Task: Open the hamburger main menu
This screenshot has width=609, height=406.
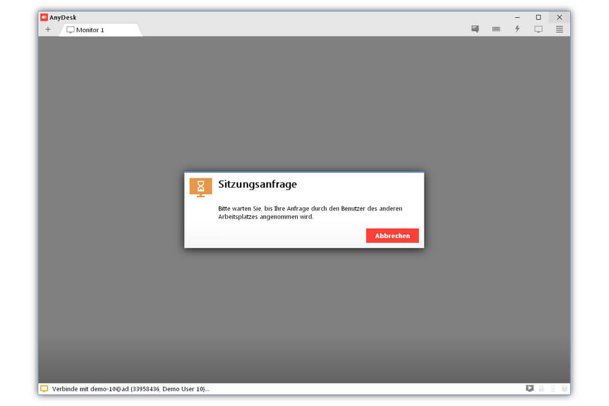Action: point(559,29)
